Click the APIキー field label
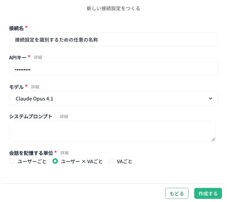 [x=18, y=58]
